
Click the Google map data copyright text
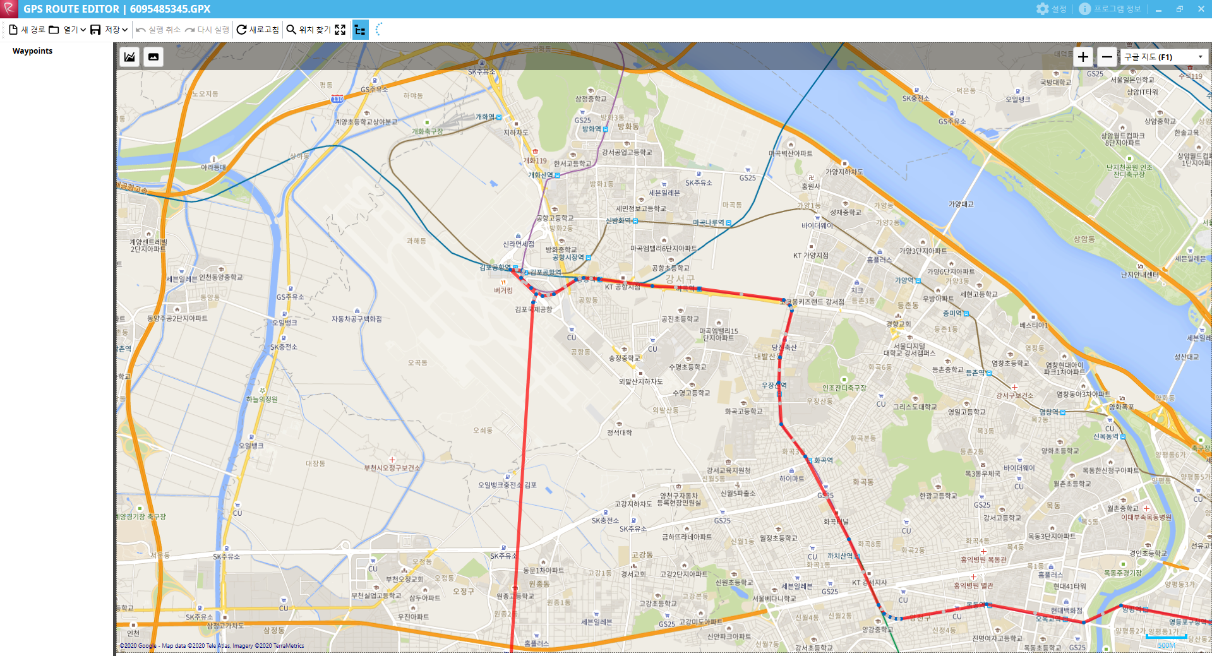pyautogui.click(x=212, y=646)
